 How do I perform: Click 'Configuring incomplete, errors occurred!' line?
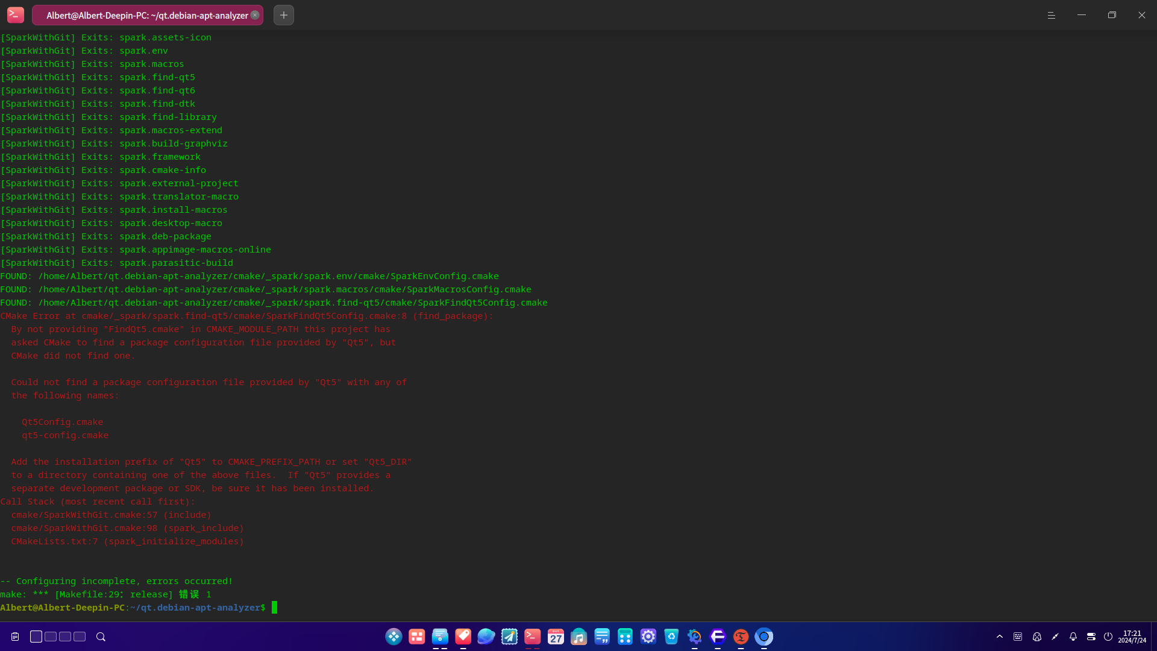(x=116, y=581)
